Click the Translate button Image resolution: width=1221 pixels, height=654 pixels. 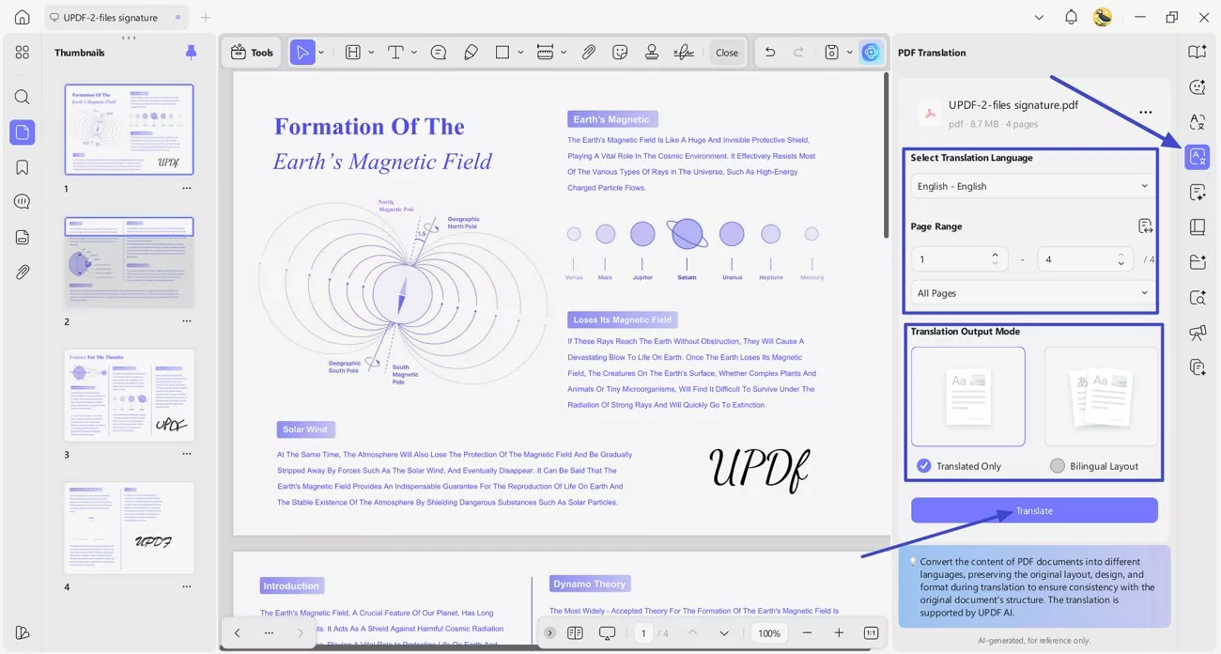[x=1034, y=510]
